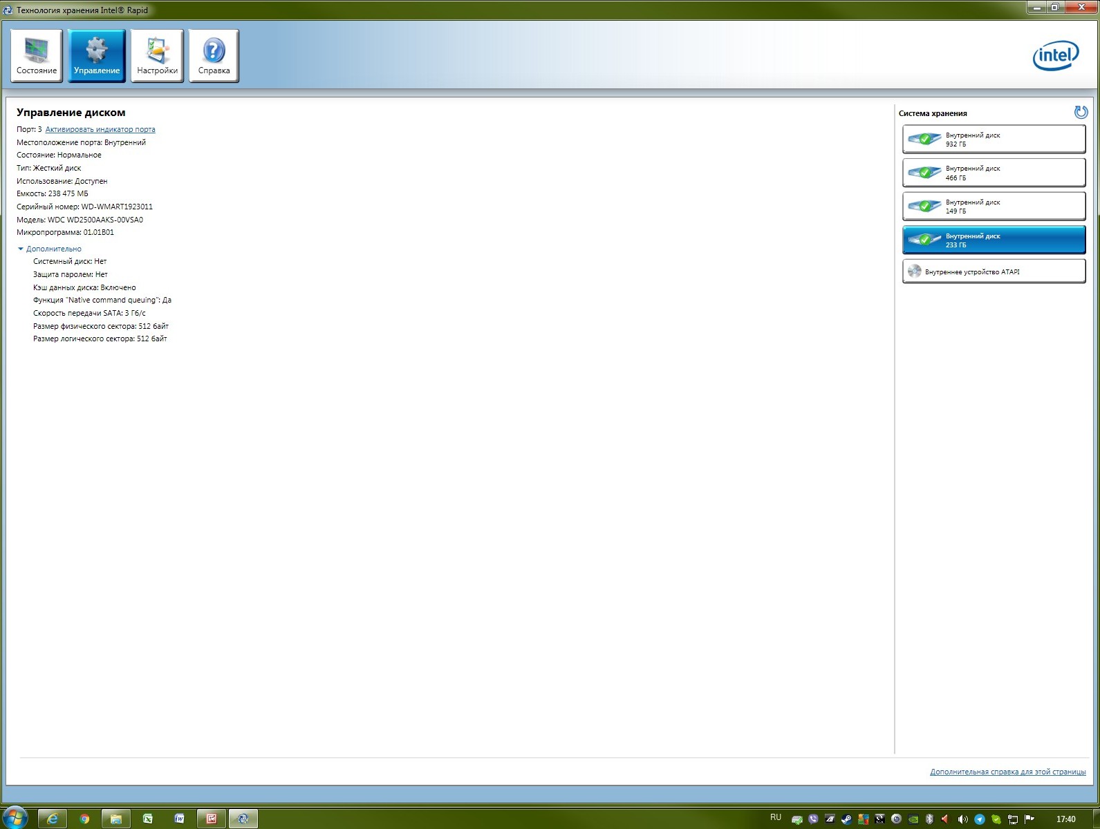
Task: Select the Внутреннее устройство ATAPI device
Action: click(x=994, y=271)
